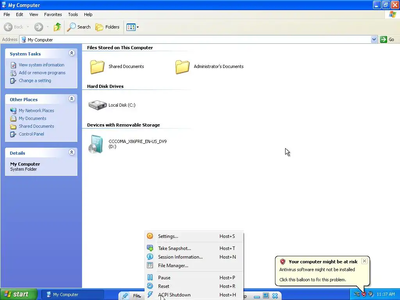
Task: Open the Help menu
Action: click(x=88, y=14)
